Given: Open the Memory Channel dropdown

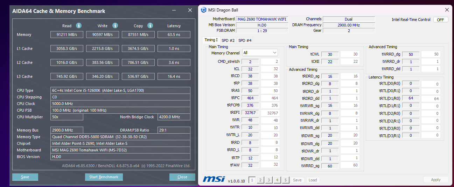Looking at the screenshot, I should point(260,53).
